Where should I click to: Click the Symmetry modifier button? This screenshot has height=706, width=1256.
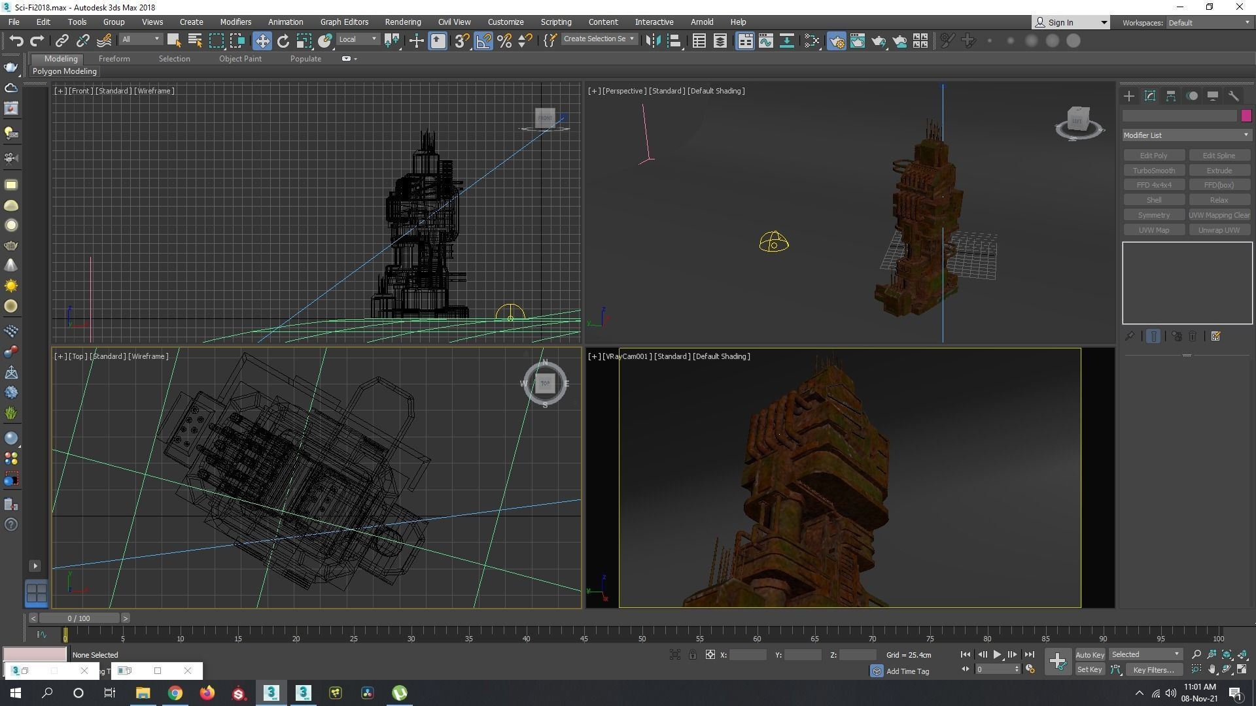click(1153, 215)
